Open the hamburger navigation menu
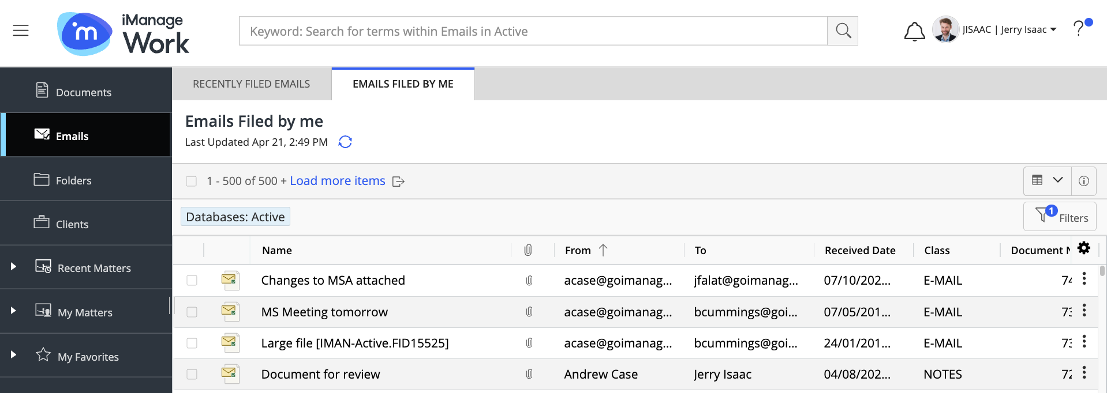1107x393 pixels. (x=21, y=31)
